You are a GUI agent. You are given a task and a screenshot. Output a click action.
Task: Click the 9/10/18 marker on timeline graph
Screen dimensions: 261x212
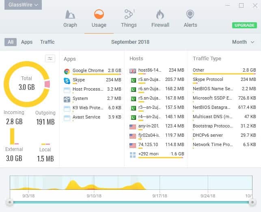click(x=94, y=196)
